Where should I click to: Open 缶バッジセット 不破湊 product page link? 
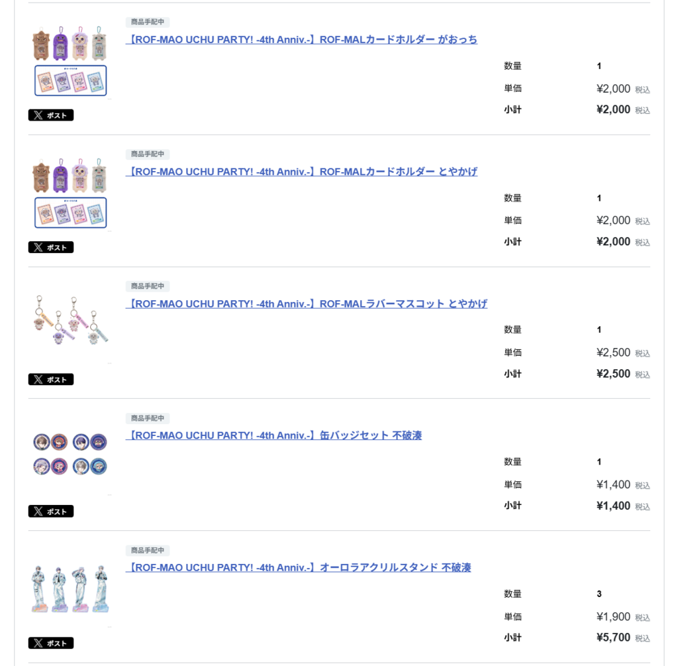(x=273, y=435)
